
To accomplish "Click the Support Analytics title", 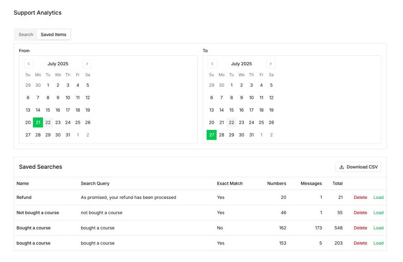I will tap(38, 13).
